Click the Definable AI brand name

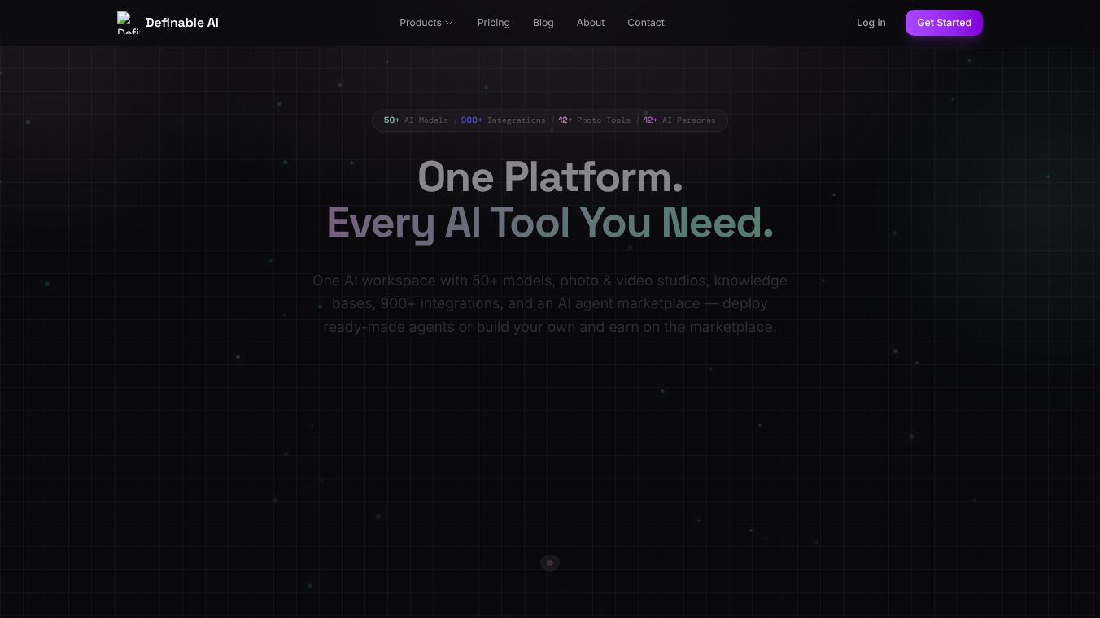pos(181,23)
